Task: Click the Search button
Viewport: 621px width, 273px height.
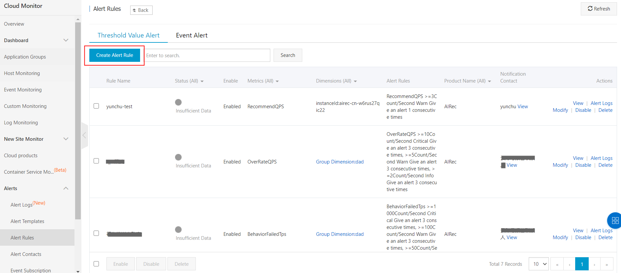Action: point(288,55)
